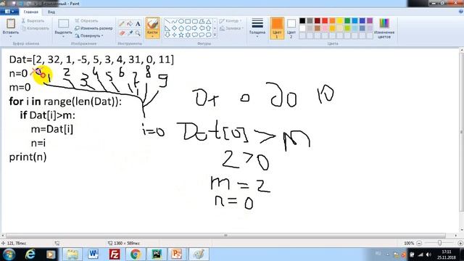Select the Eraser tool
This screenshot has height=261, width=464.
122,33
